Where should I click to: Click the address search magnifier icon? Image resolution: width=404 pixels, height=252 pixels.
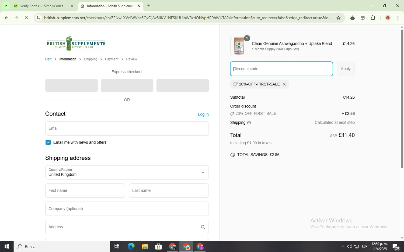pos(203,227)
